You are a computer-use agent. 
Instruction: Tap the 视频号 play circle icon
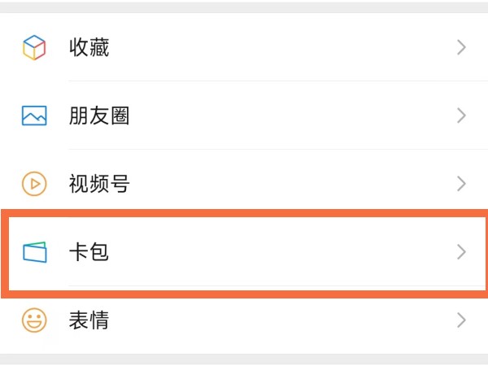click(x=34, y=184)
